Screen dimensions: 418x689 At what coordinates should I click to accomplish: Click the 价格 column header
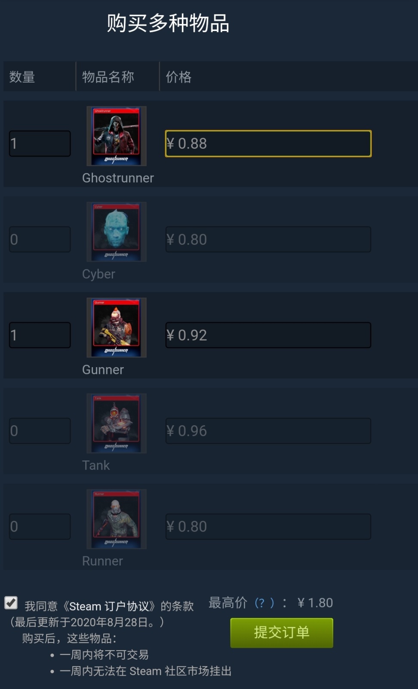(x=178, y=77)
